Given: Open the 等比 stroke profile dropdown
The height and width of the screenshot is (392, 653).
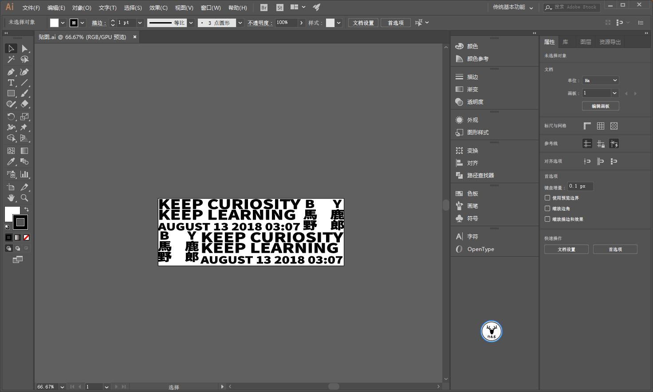Looking at the screenshot, I should click(191, 23).
